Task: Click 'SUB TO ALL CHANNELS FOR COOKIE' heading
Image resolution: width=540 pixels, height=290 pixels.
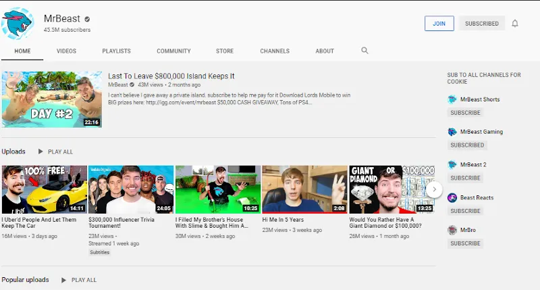Action: (x=484, y=78)
